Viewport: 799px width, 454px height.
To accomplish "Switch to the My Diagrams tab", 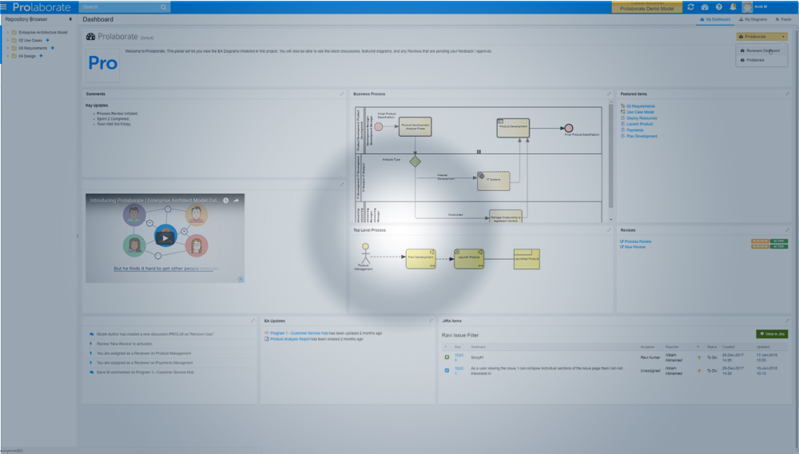I will tap(753, 19).
